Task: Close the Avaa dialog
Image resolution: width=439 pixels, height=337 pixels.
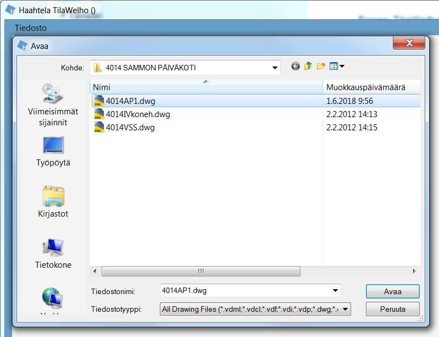Action: pyautogui.click(x=409, y=43)
